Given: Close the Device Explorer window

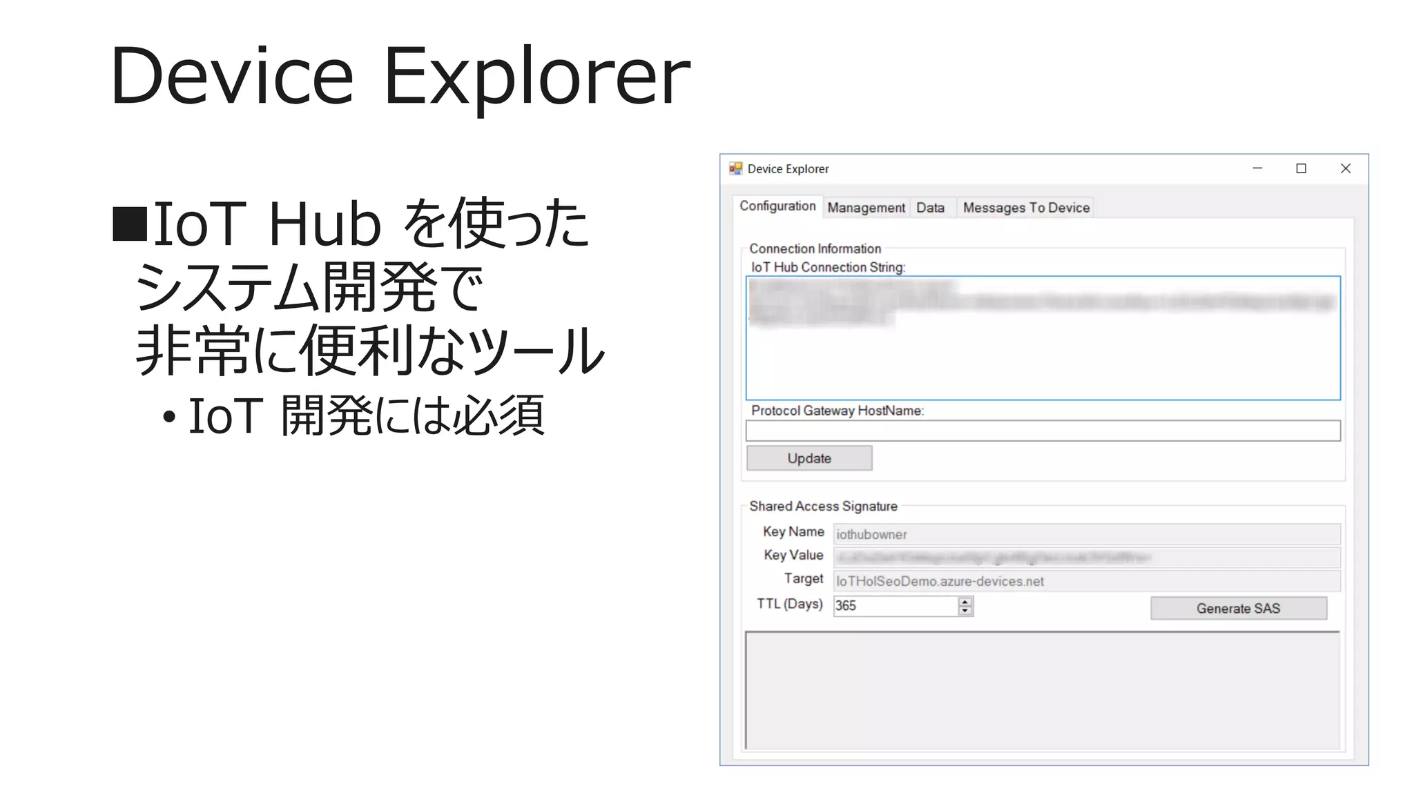Looking at the screenshot, I should click(x=1346, y=168).
